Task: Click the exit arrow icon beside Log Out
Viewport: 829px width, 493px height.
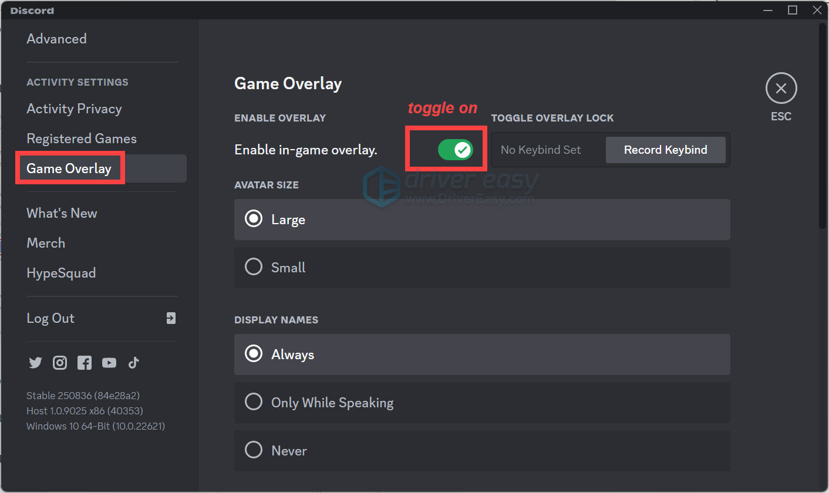Action: tap(170, 318)
